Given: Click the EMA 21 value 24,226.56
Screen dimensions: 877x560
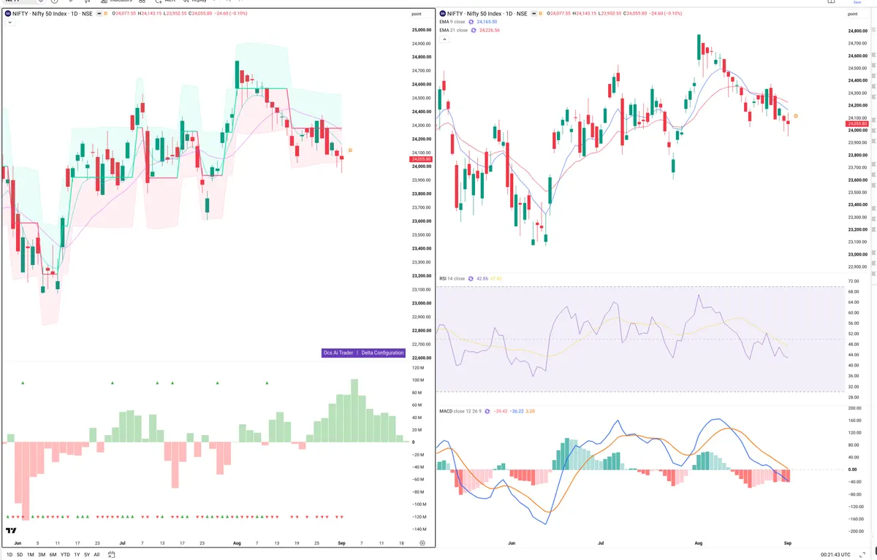Looking at the screenshot, I should (490, 30).
